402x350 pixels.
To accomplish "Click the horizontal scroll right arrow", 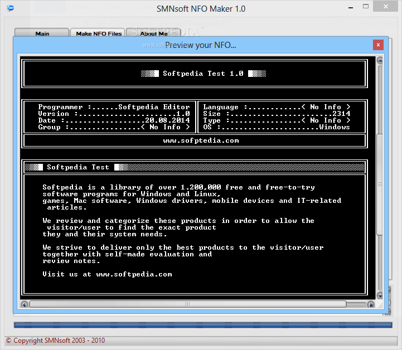I will click(370, 304).
